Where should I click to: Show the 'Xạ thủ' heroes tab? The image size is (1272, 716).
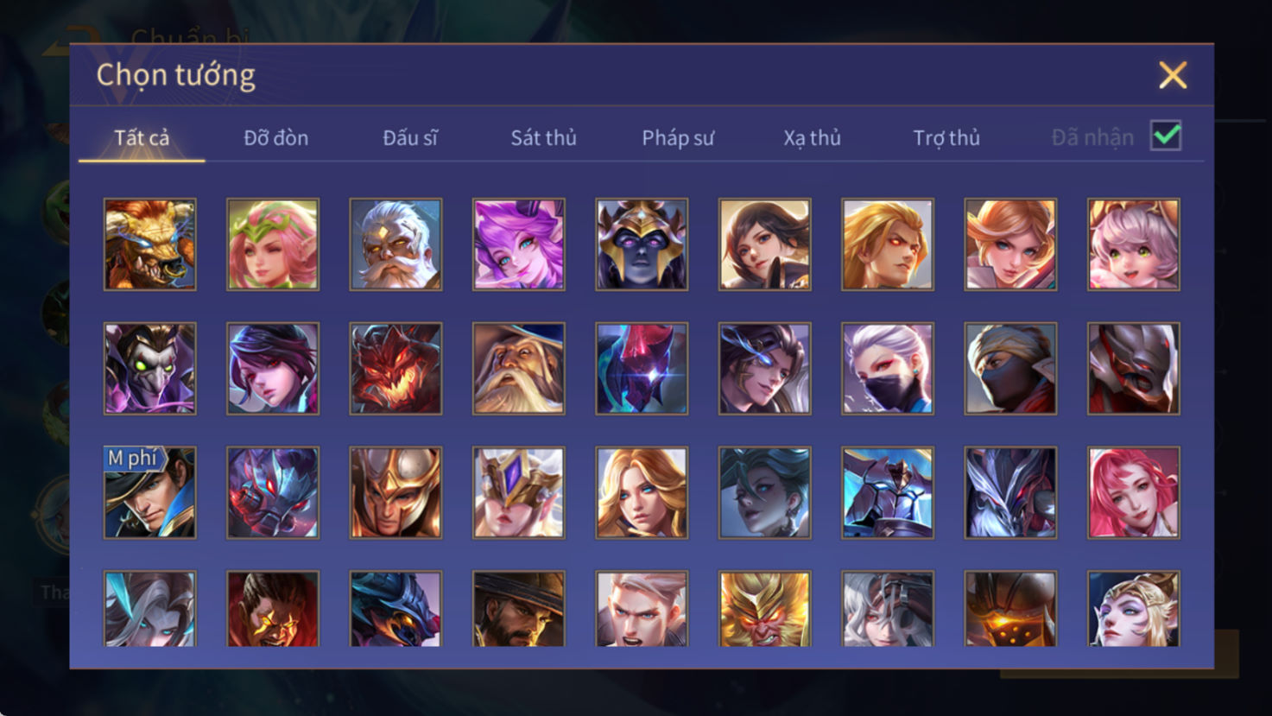tap(812, 138)
